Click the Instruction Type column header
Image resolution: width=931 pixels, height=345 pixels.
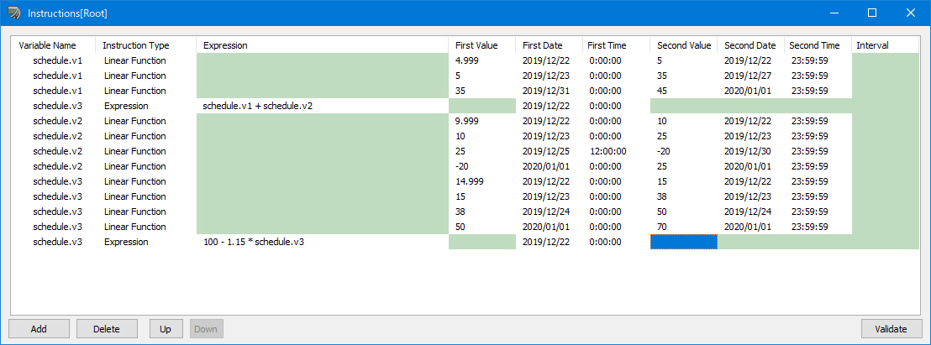(145, 45)
